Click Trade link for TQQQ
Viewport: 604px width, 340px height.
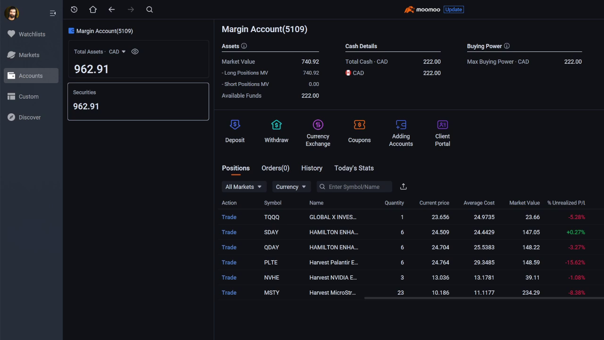[229, 217]
